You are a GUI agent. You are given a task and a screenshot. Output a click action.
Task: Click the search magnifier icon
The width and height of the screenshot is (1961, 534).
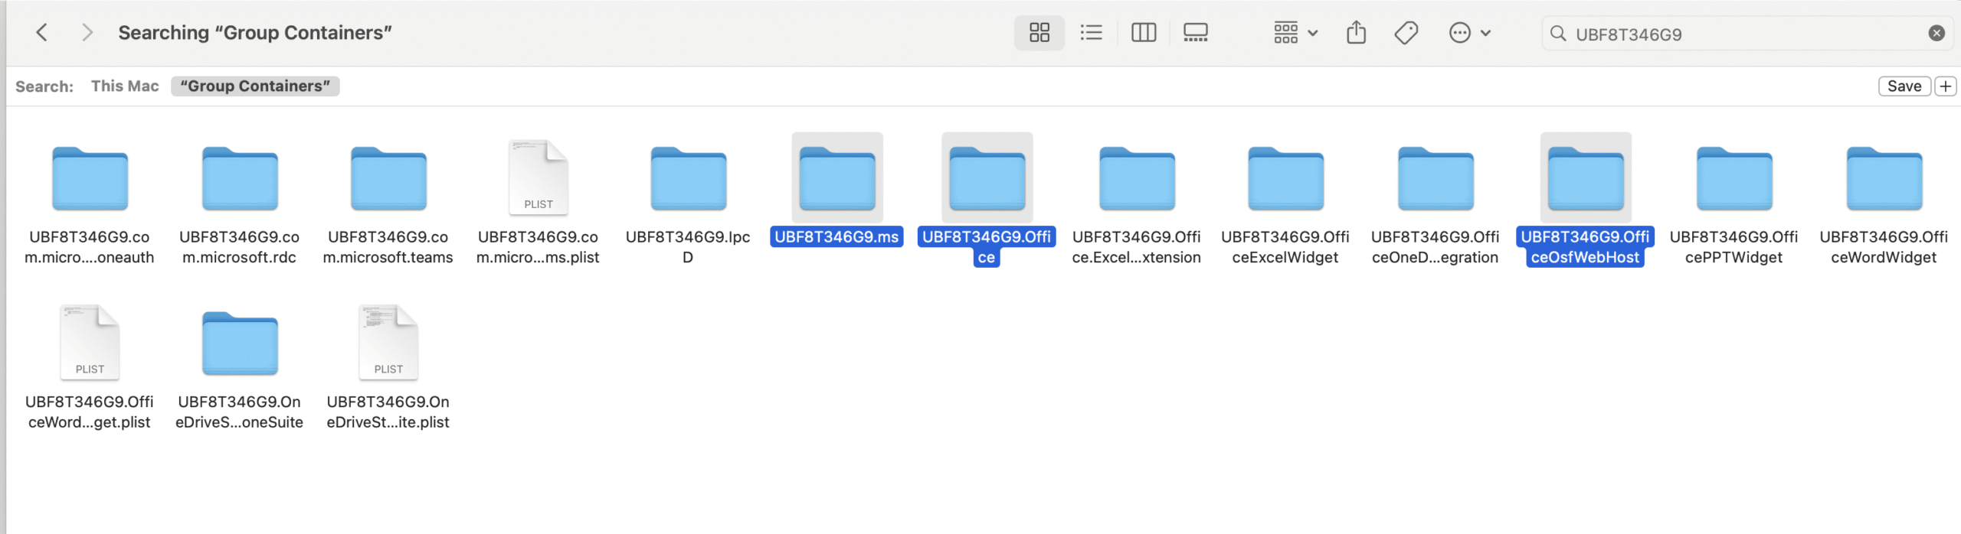click(x=1558, y=34)
